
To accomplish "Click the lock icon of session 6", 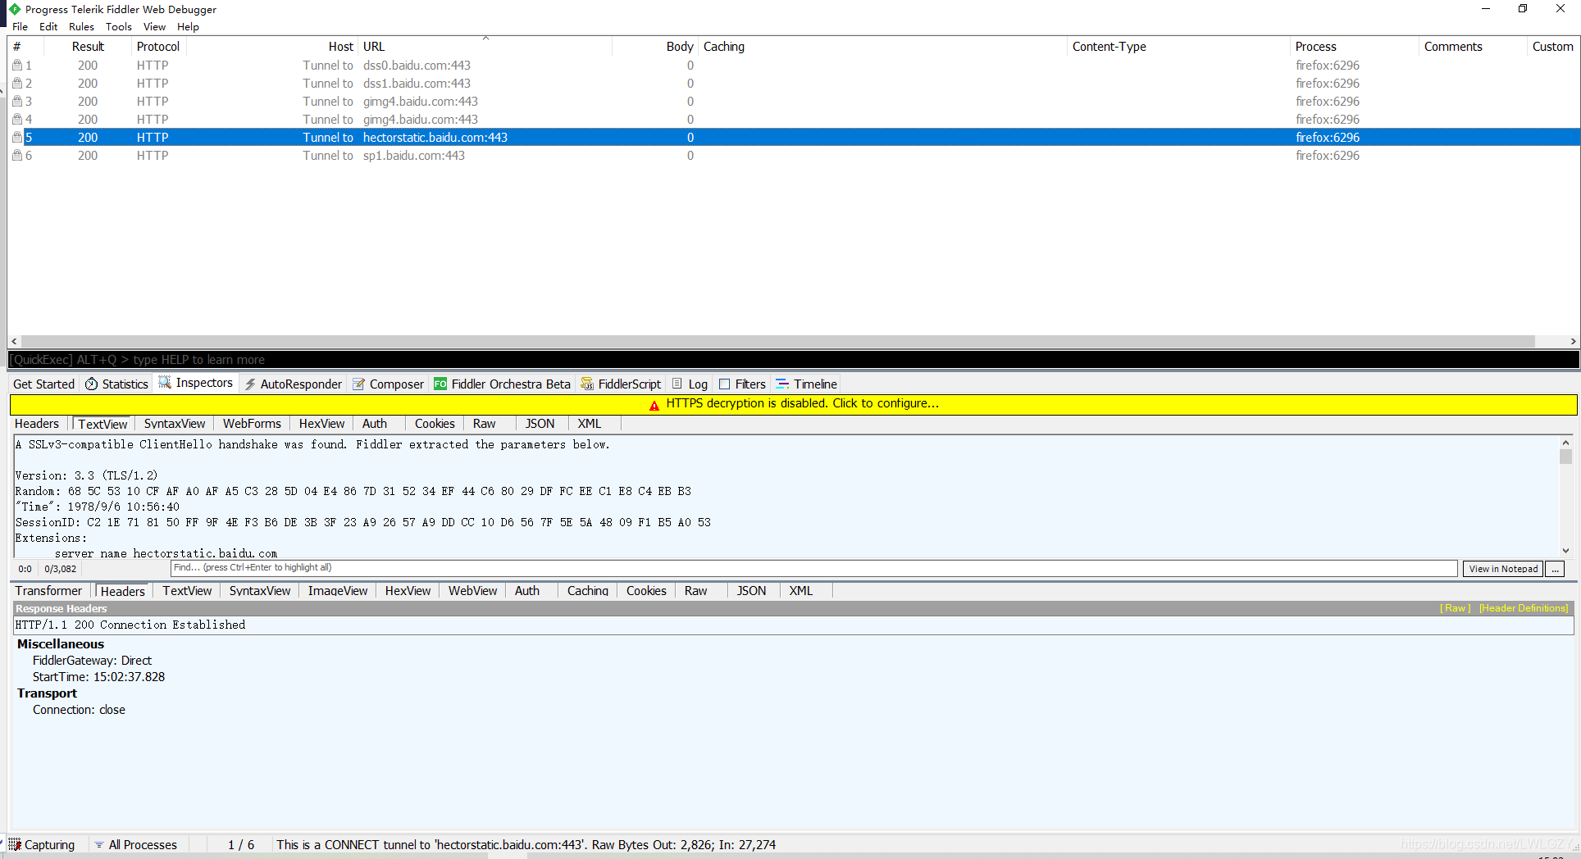I will click(17, 156).
